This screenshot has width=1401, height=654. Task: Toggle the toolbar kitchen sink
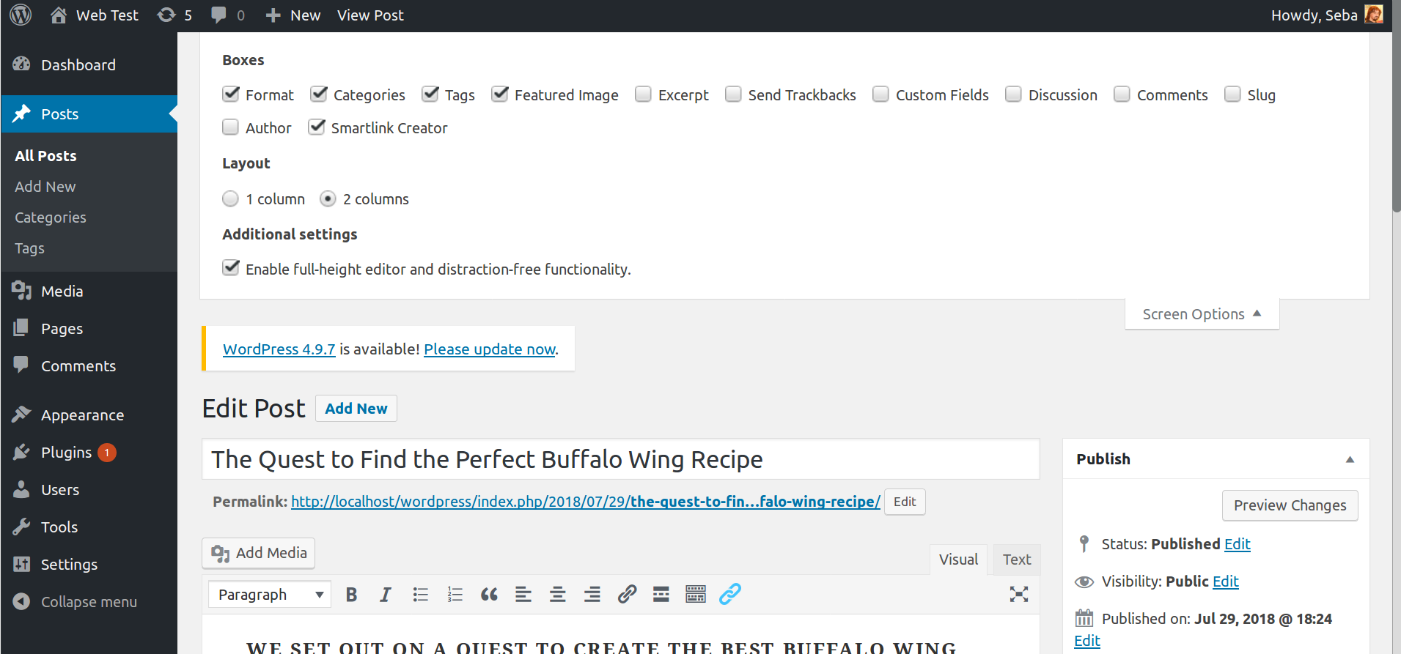tap(696, 594)
